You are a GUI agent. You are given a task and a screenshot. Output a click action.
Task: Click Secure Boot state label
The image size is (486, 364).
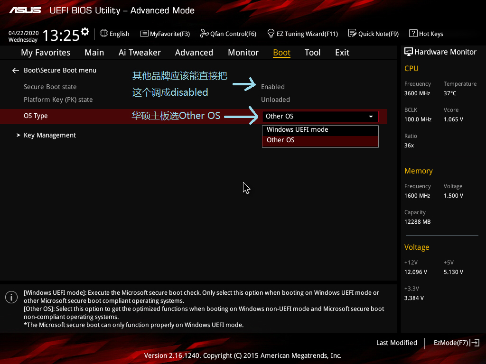pos(50,87)
